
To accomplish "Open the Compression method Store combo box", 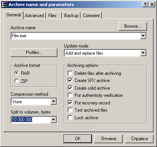I will (34, 102).
